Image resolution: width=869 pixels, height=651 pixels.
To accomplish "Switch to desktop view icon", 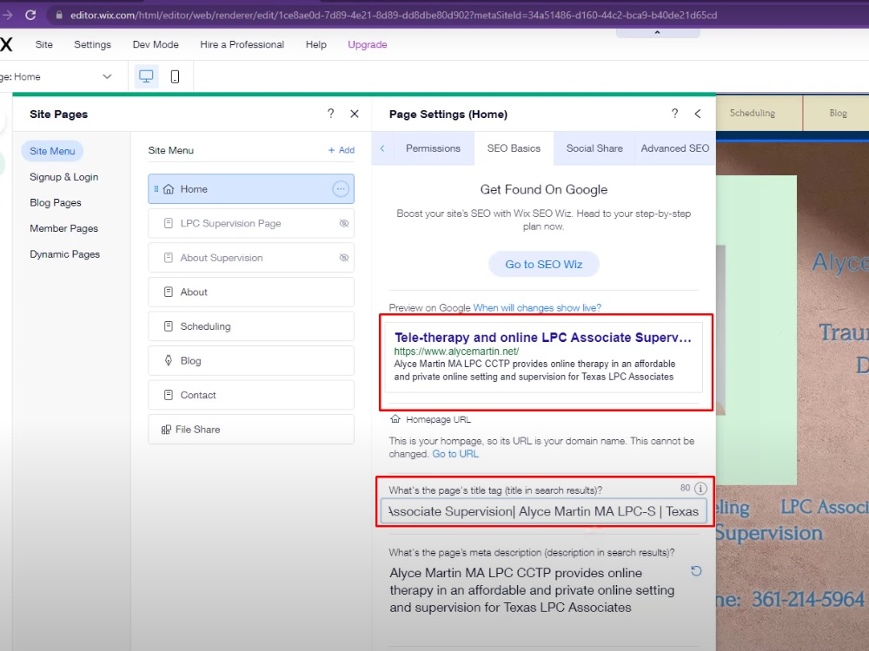I will [x=146, y=76].
